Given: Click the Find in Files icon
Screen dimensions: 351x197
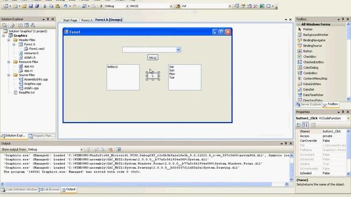Looking at the screenshot, I should [x=178, y=6].
